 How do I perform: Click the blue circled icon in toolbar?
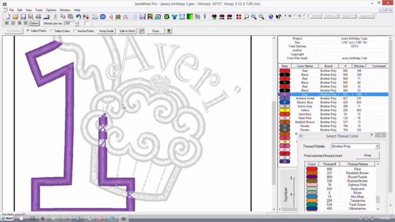point(103,17)
